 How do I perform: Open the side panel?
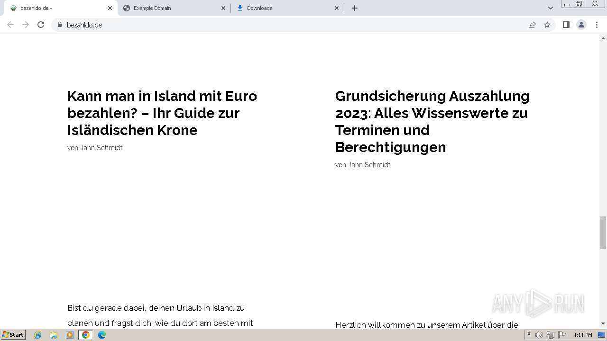[x=566, y=25]
